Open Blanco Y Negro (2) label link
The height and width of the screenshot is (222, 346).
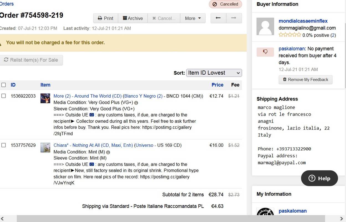(143, 96)
